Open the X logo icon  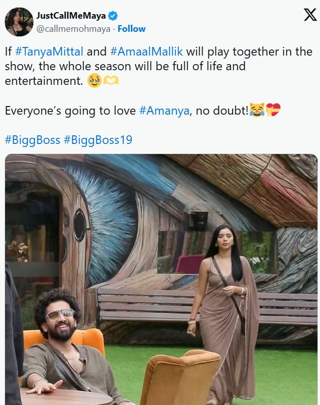310,15
